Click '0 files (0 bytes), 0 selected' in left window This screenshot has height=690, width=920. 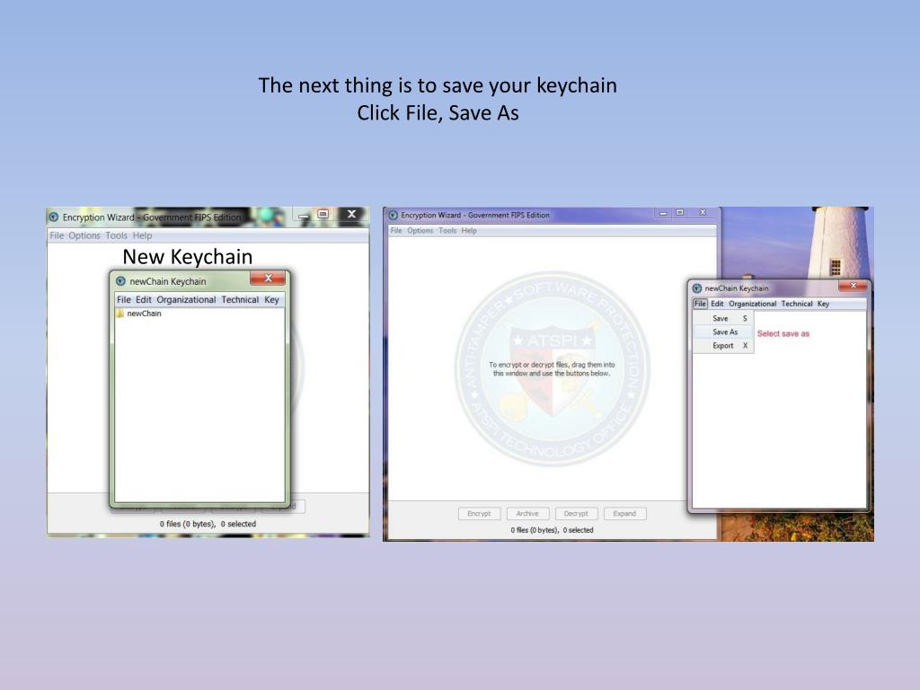click(x=208, y=524)
